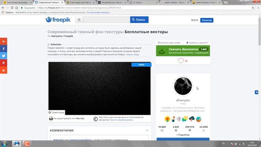
Task: Click the Войти login link
Action: tap(195, 20)
